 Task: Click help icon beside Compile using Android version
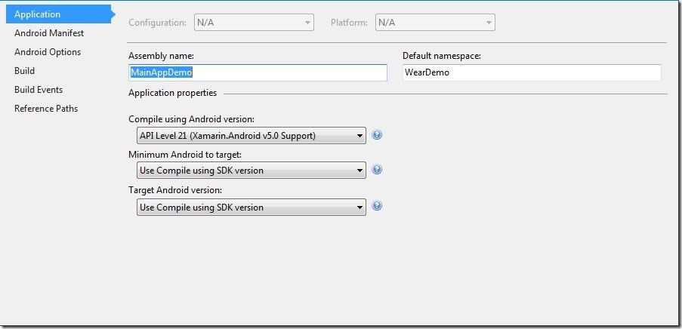(377, 135)
